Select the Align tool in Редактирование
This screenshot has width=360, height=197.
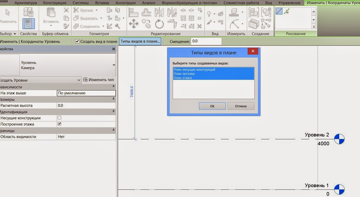(133, 13)
